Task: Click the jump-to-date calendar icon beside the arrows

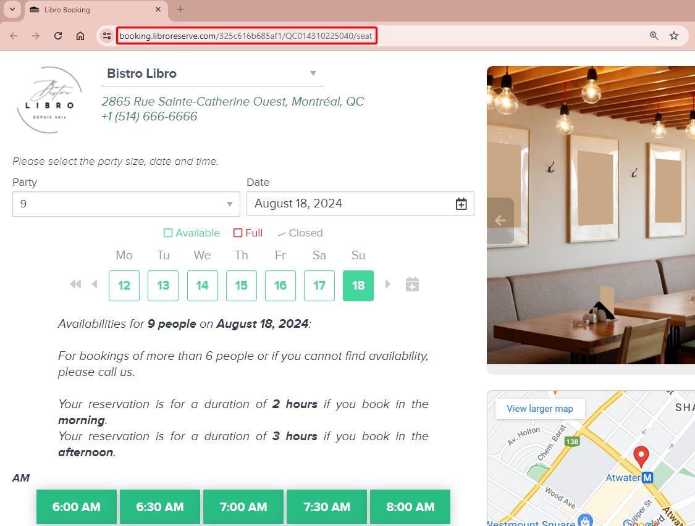Action: [411, 284]
